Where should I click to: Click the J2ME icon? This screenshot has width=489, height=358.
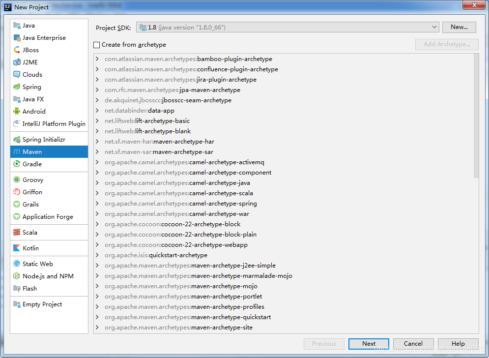17,62
